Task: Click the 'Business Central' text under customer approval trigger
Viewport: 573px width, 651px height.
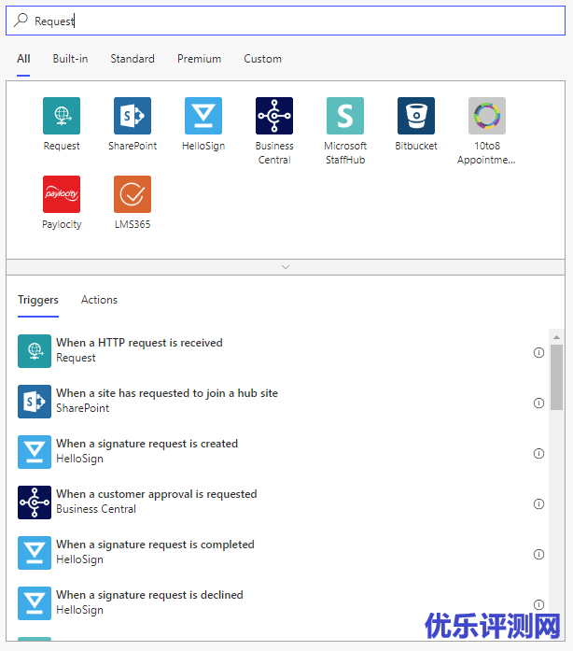Action: coord(96,509)
